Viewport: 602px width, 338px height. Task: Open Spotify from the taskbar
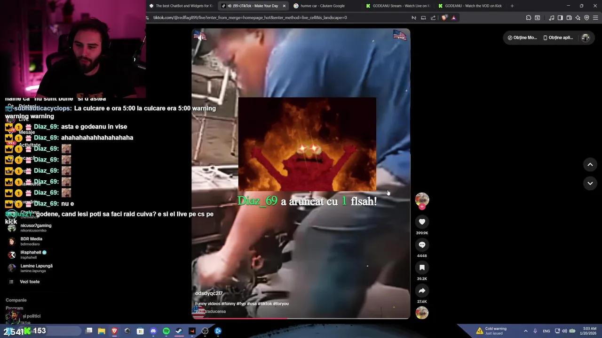point(166,331)
